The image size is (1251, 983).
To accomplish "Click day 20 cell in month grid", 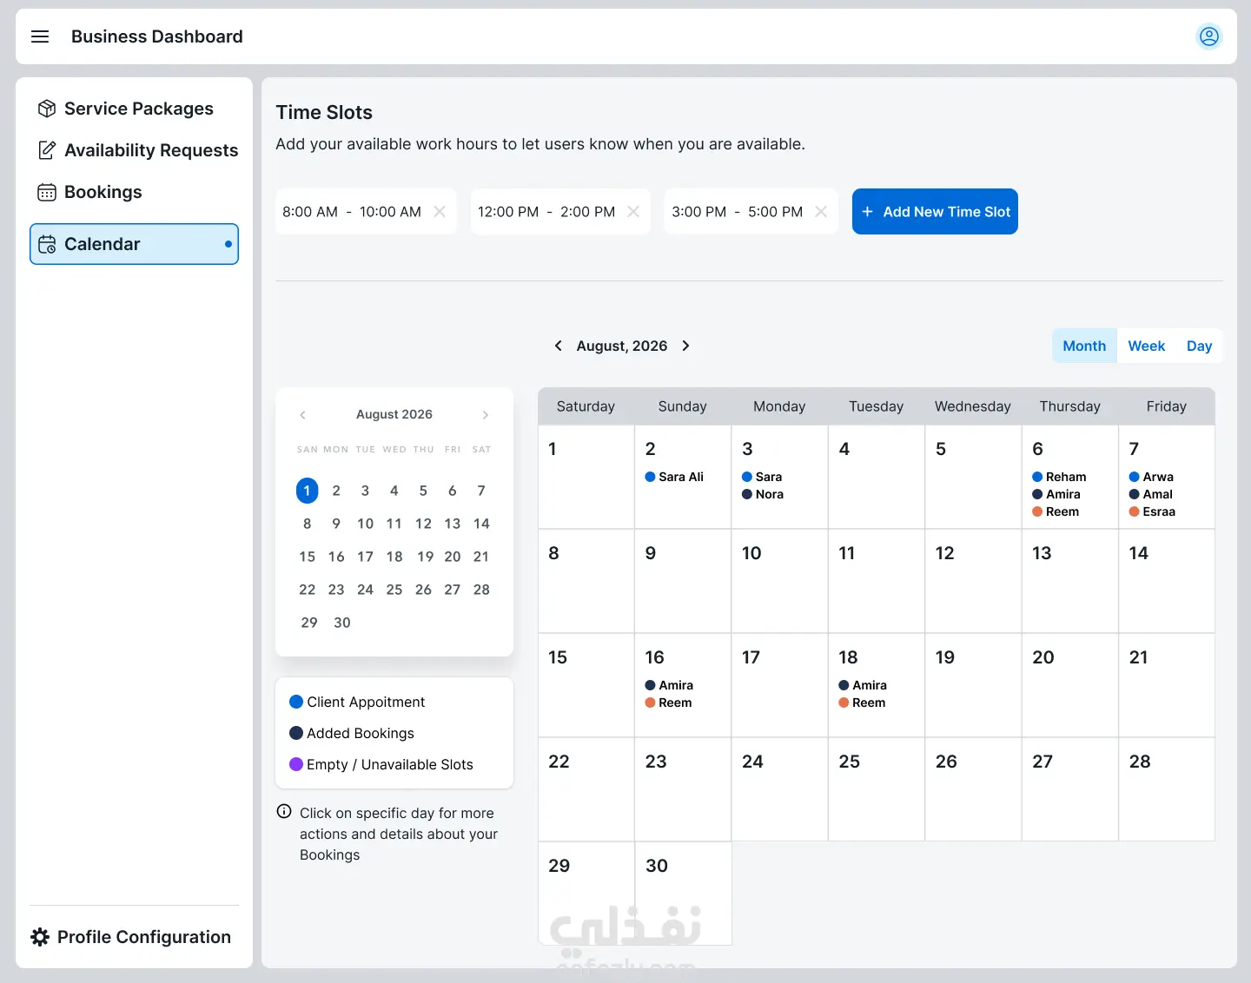I will click(1069, 685).
